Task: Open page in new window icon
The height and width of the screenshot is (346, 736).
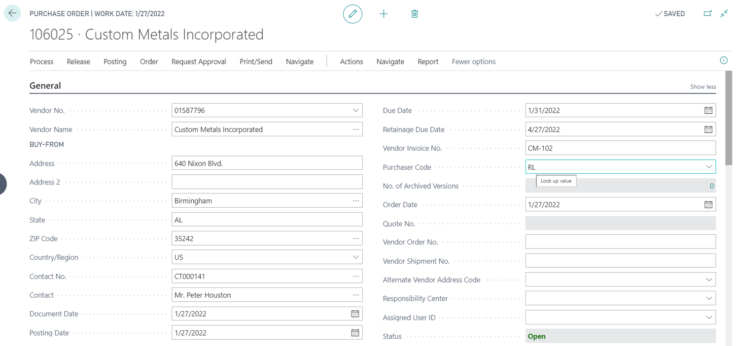Action: coord(707,14)
